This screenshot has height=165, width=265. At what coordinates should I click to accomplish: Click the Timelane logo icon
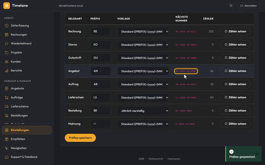[x=7, y=5]
